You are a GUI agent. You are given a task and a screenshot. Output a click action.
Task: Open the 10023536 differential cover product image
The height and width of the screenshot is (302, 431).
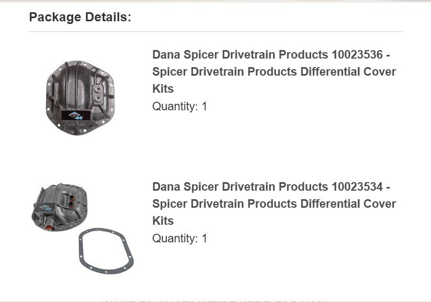coord(81,97)
